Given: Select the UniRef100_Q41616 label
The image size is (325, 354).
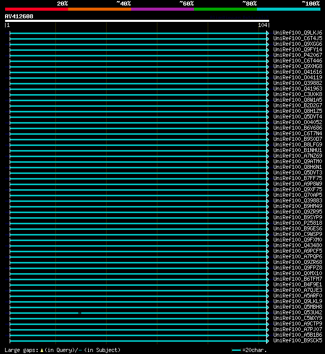Looking at the screenshot, I should (x=298, y=72).
